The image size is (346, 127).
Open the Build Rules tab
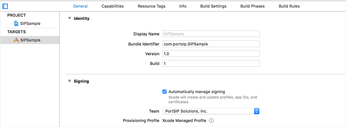(289, 6)
